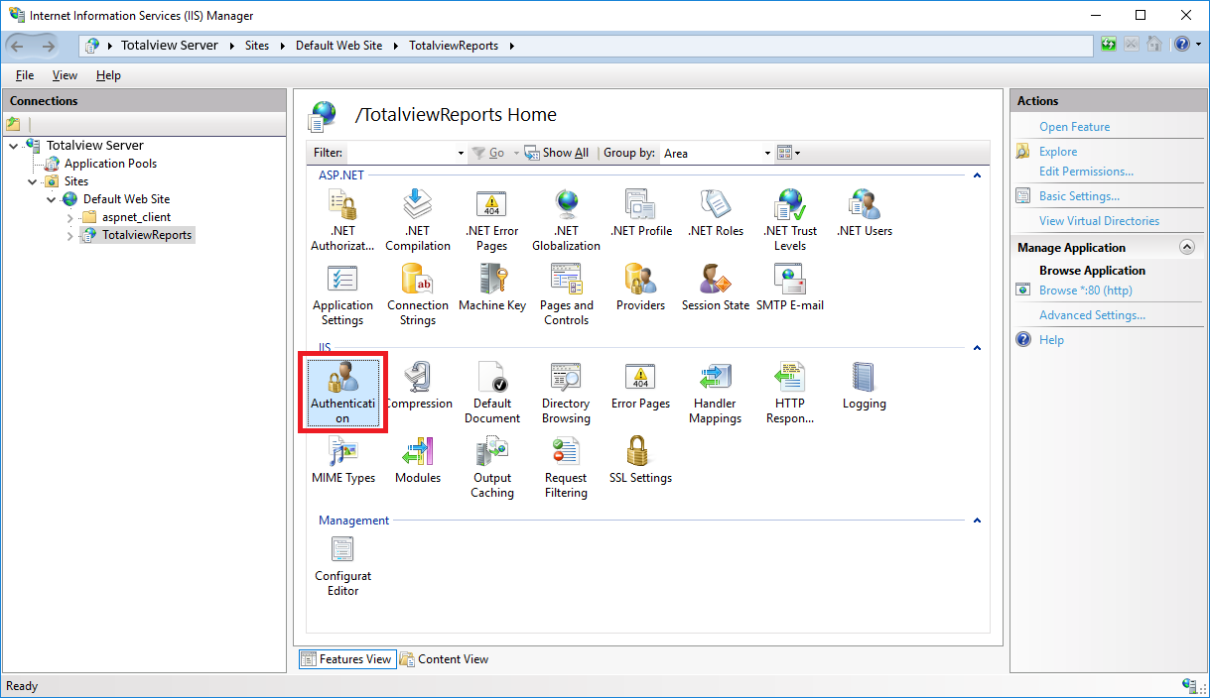The image size is (1210, 698).
Task: Click the address bar breadcrumb path
Action: (x=588, y=46)
